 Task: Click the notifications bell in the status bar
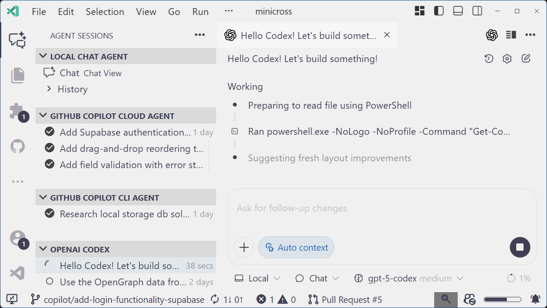[535, 299]
